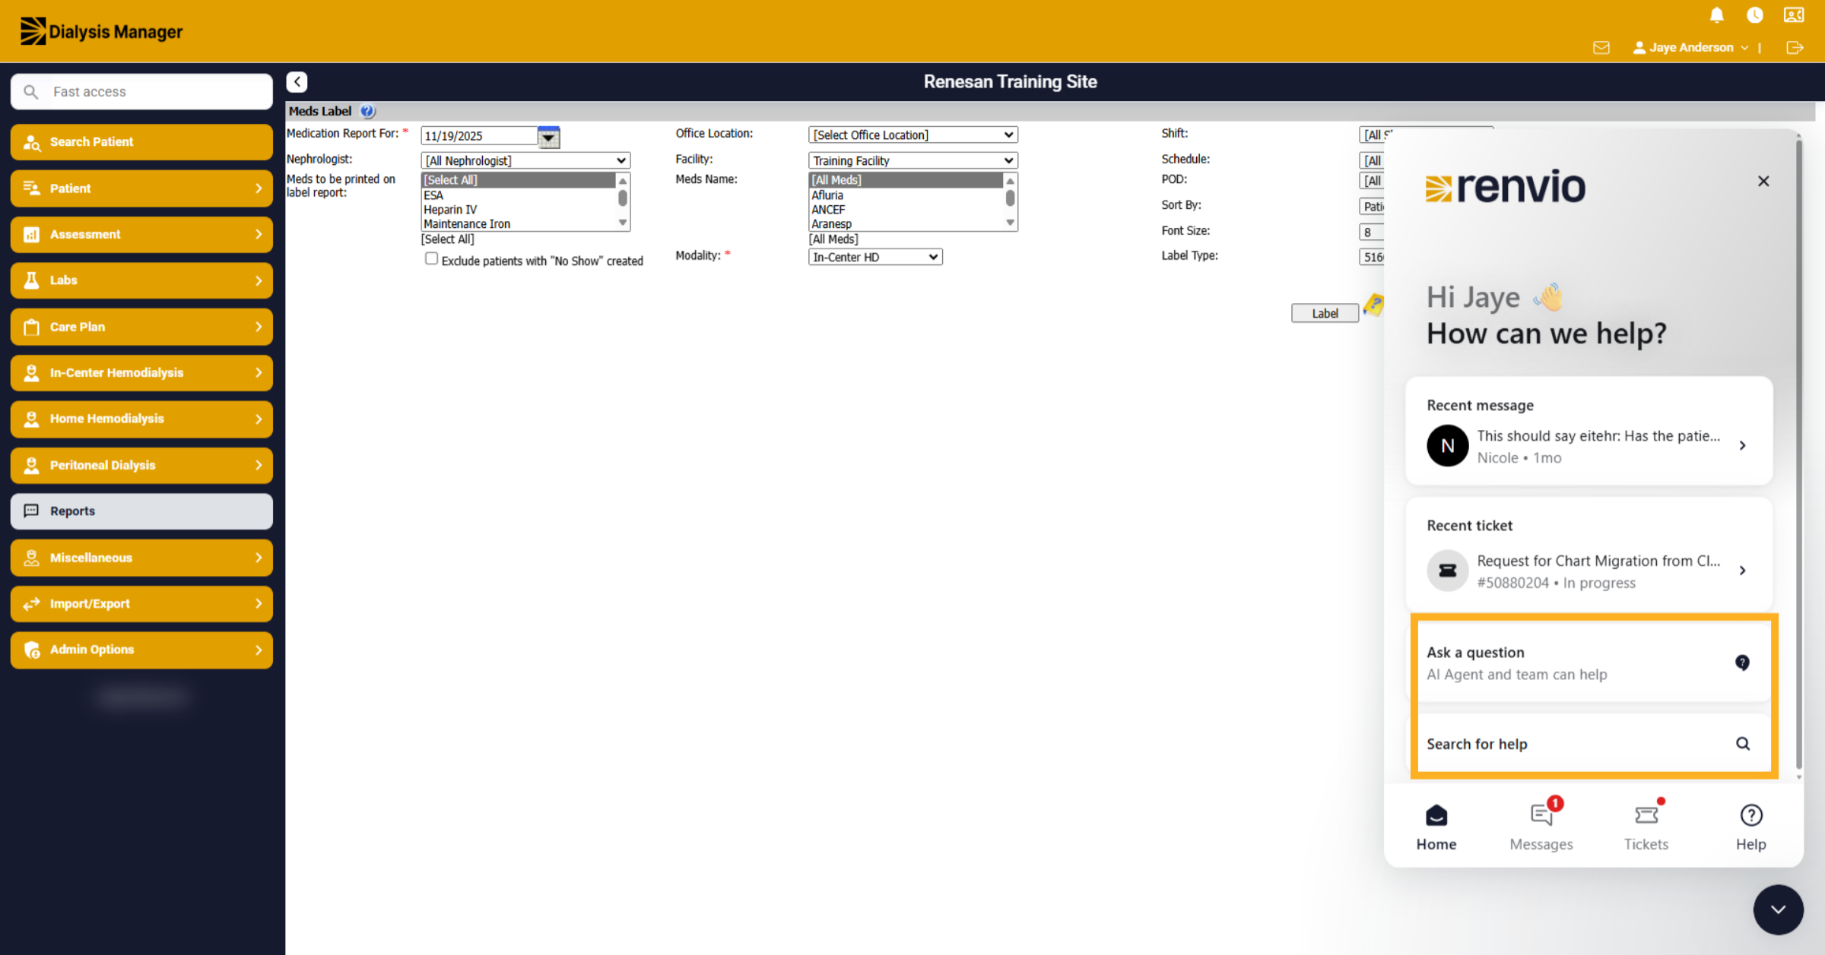
Task: Open the Office Location dropdown
Action: coord(912,135)
